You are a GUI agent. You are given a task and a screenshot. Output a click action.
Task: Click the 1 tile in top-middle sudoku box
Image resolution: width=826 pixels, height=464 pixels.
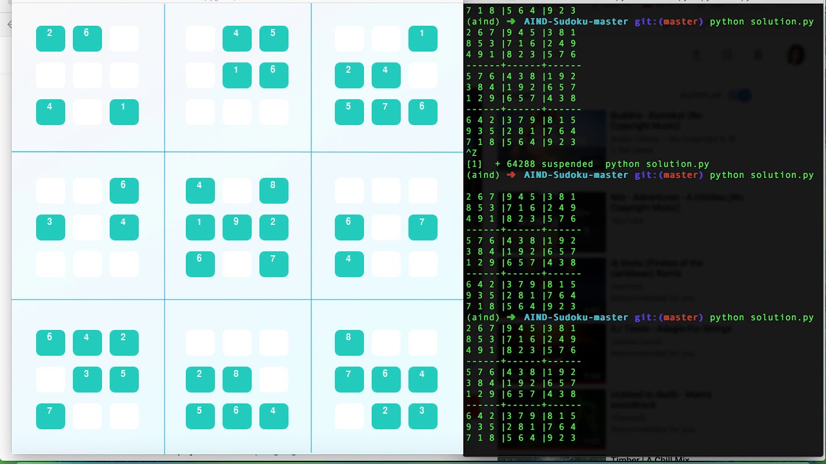tap(237, 75)
